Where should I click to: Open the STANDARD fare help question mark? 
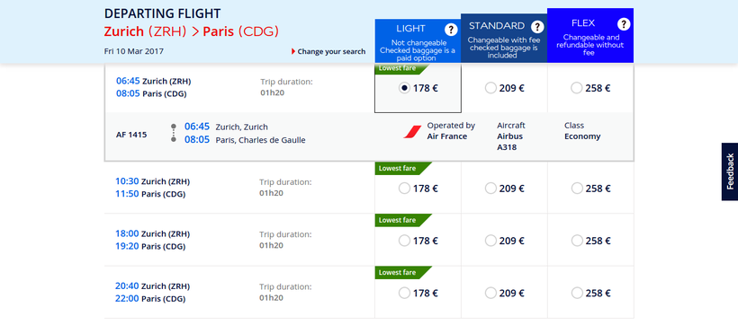coord(537,27)
